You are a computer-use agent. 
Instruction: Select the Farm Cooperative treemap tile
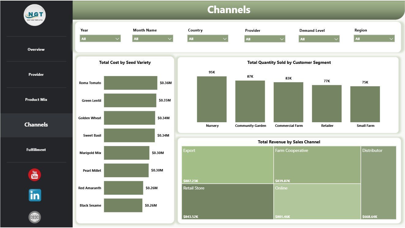[317, 165]
